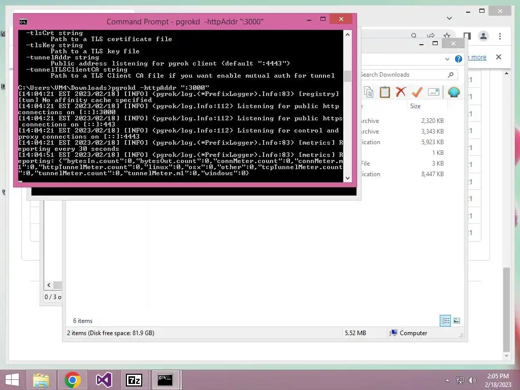The width and height of the screenshot is (520, 390).
Task: Open Explorer help via blue question mark
Action: tap(459, 59)
